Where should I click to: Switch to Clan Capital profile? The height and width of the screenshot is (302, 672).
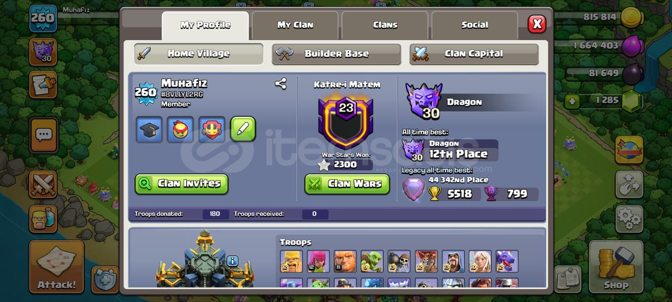tap(474, 54)
